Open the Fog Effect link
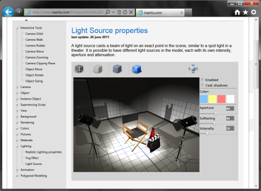261x191 pixels. coord(32,158)
